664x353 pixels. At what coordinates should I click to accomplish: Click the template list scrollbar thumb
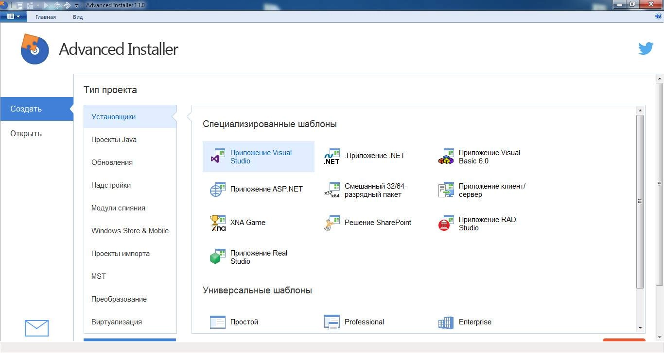click(640, 201)
